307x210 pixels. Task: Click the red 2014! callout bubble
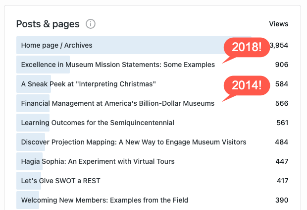click(246, 85)
